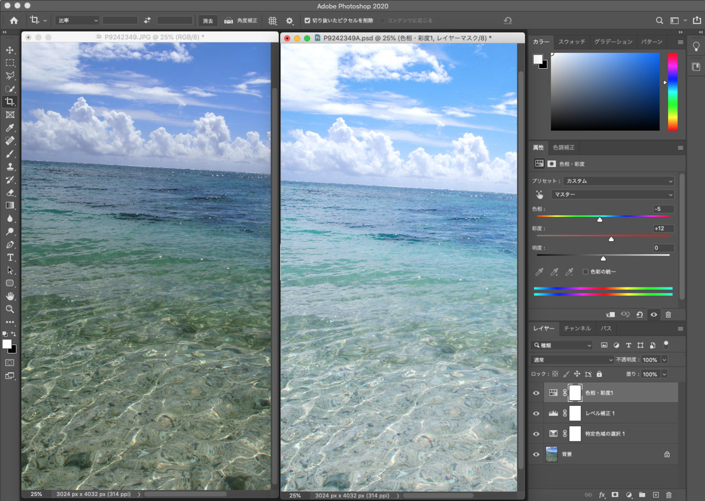Viewport: 705px width, 501px height.
Task: Click the 彩度 slider handle in the adjustments panel
Action: (x=611, y=239)
